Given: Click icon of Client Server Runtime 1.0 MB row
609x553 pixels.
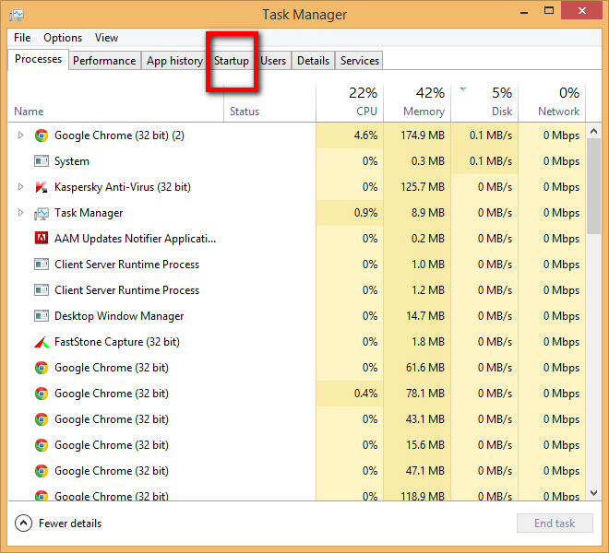Looking at the screenshot, I should coord(42,265).
